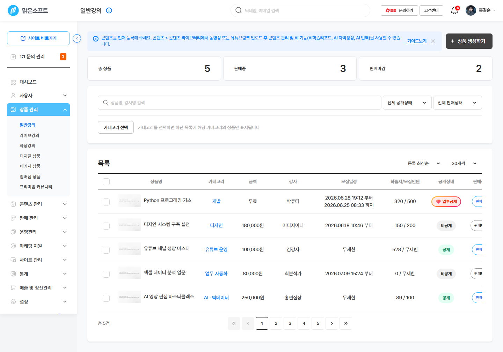
Task: Open the 가이드보기 link
Action: 417,41
